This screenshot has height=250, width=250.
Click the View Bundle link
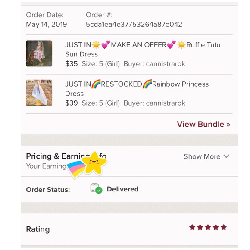(203, 124)
